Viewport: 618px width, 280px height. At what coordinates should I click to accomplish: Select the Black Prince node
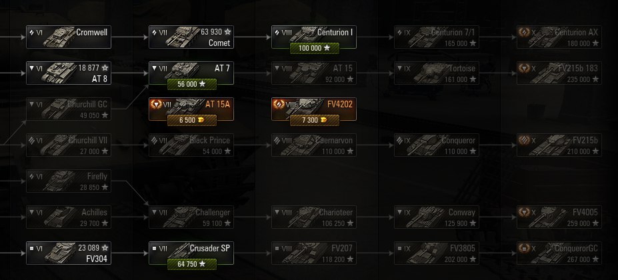click(191, 145)
